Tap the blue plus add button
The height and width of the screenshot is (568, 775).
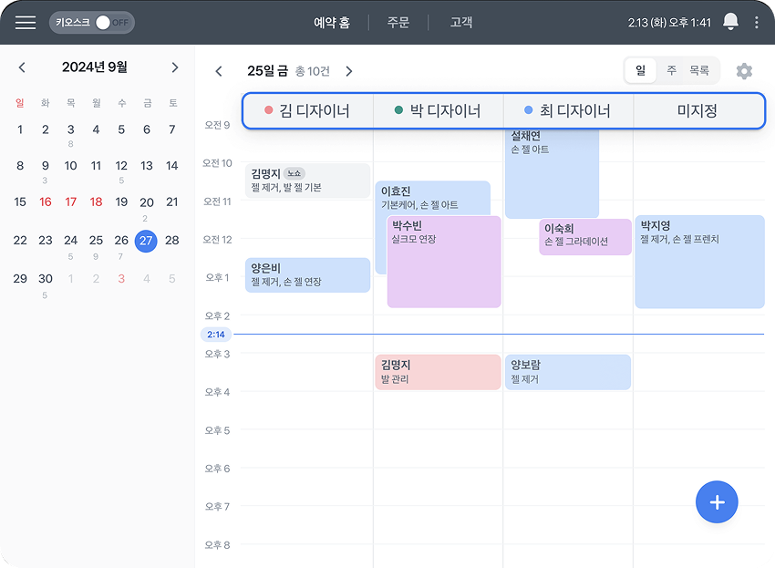click(717, 502)
